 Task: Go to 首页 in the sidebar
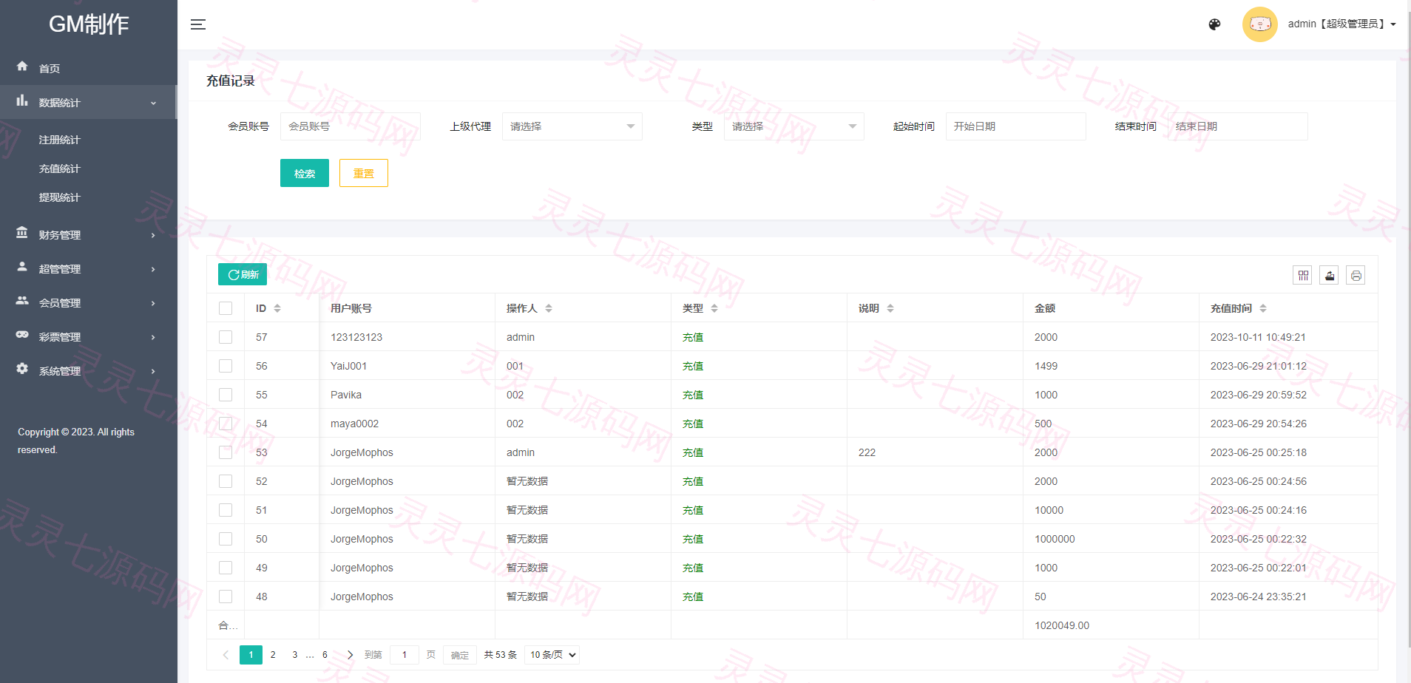(50, 69)
